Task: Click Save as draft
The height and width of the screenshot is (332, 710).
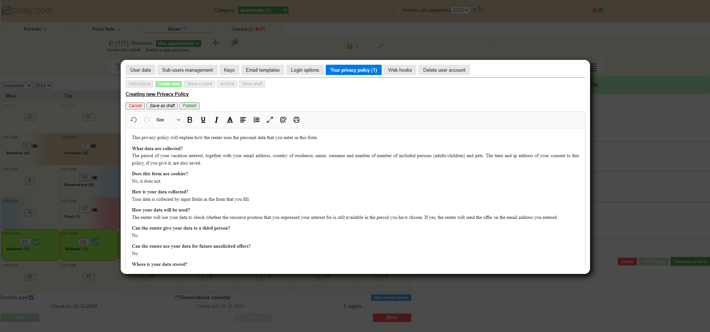Action: pyautogui.click(x=162, y=106)
